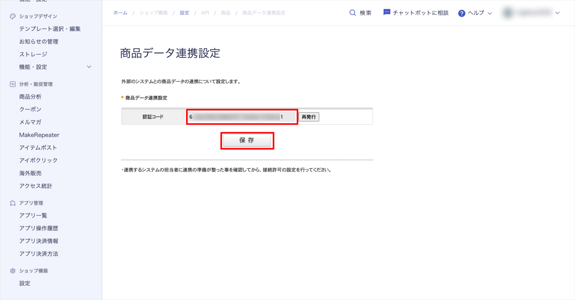Click the 再発行 button
The image size is (575, 300).
[x=309, y=117]
